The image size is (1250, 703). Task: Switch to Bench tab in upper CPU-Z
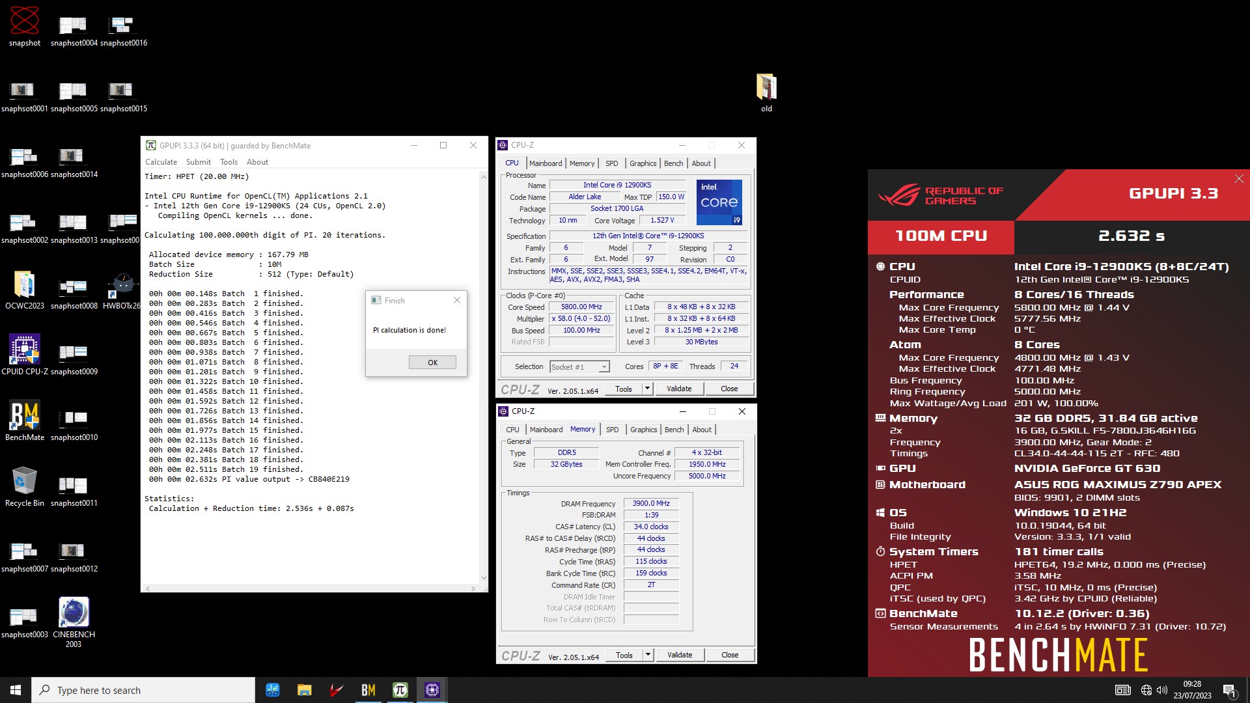click(x=673, y=163)
